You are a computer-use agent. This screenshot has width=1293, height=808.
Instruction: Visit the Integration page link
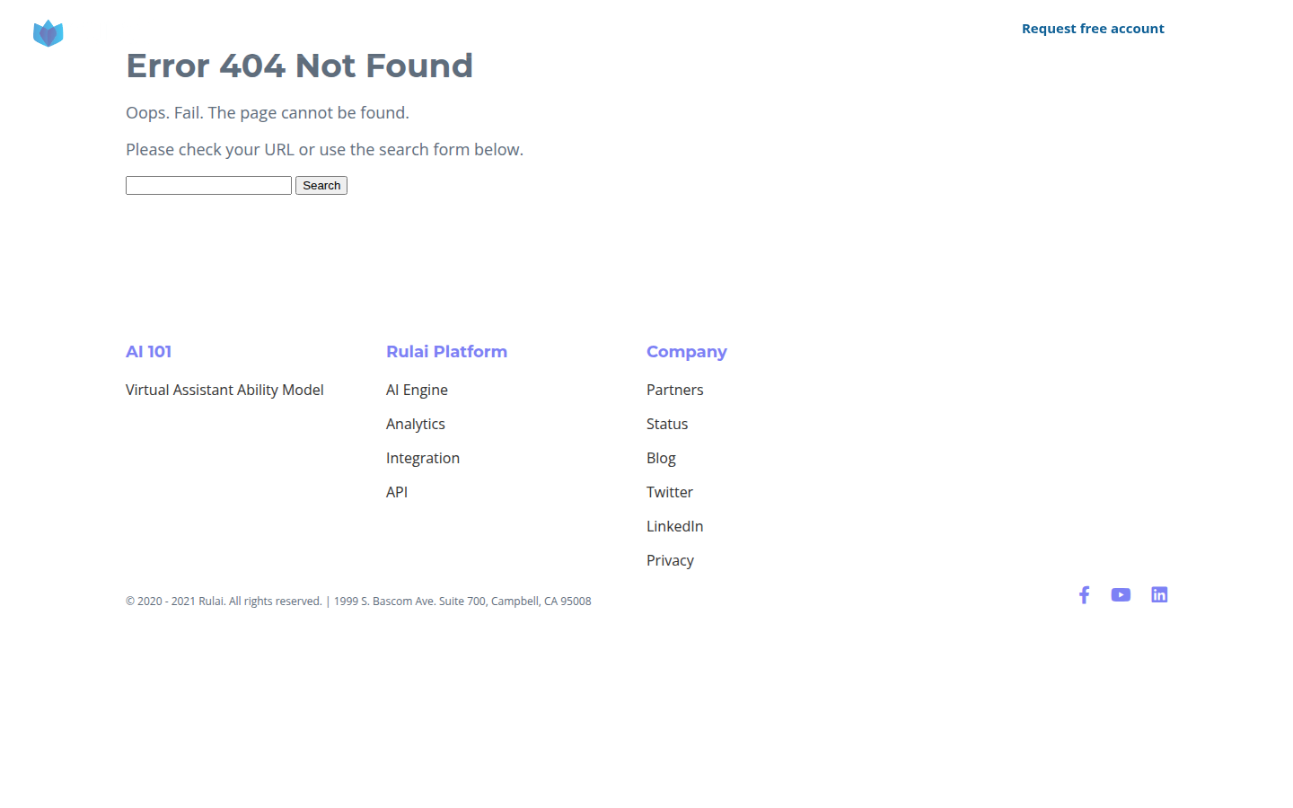click(x=423, y=458)
